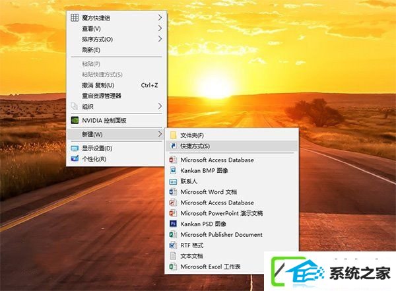Click the RTF 格式 icon
This screenshot has width=396, height=291.
173,245
